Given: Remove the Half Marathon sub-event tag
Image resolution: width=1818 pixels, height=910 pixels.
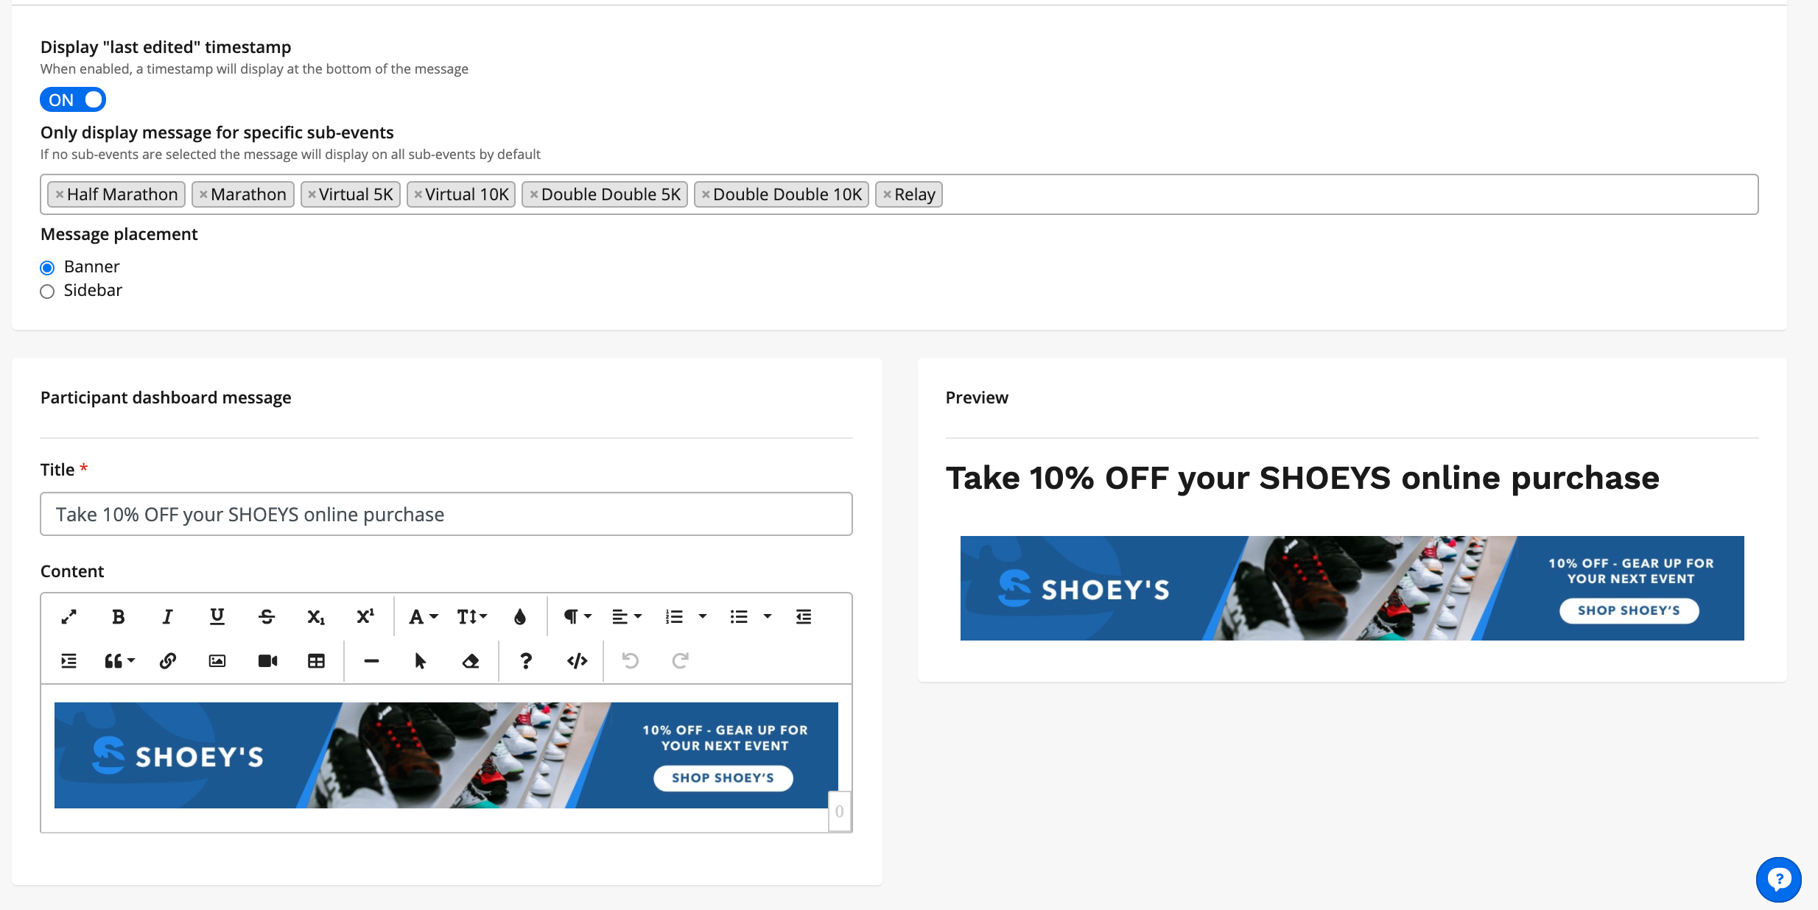Looking at the screenshot, I should [x=60, y=194].
